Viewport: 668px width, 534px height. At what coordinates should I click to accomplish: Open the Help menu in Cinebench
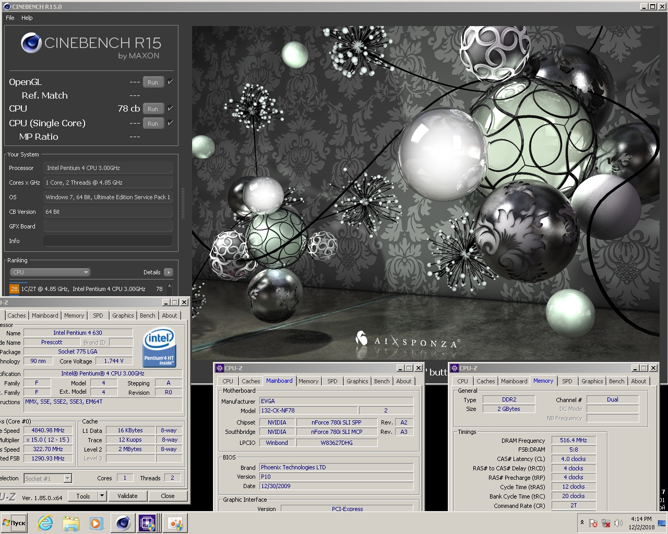pyautogui.click(x=27, y=18)
